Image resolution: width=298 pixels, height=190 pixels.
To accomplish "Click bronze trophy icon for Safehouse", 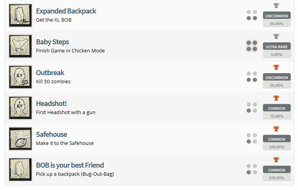I will (276, 129).
